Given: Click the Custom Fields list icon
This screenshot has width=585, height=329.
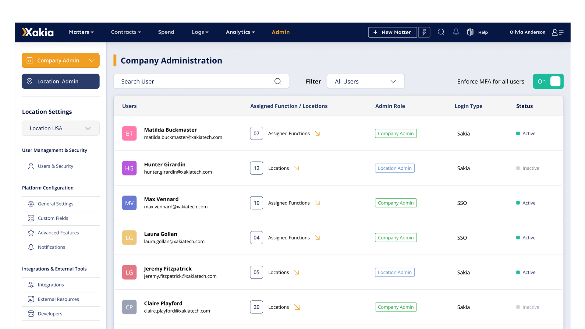Looking at the screenshot, I should coord(31,218).
